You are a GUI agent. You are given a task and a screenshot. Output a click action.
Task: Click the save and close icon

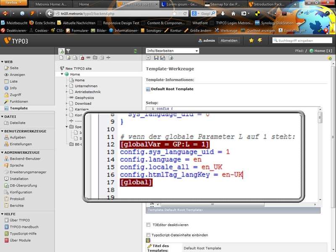point(163,58)
